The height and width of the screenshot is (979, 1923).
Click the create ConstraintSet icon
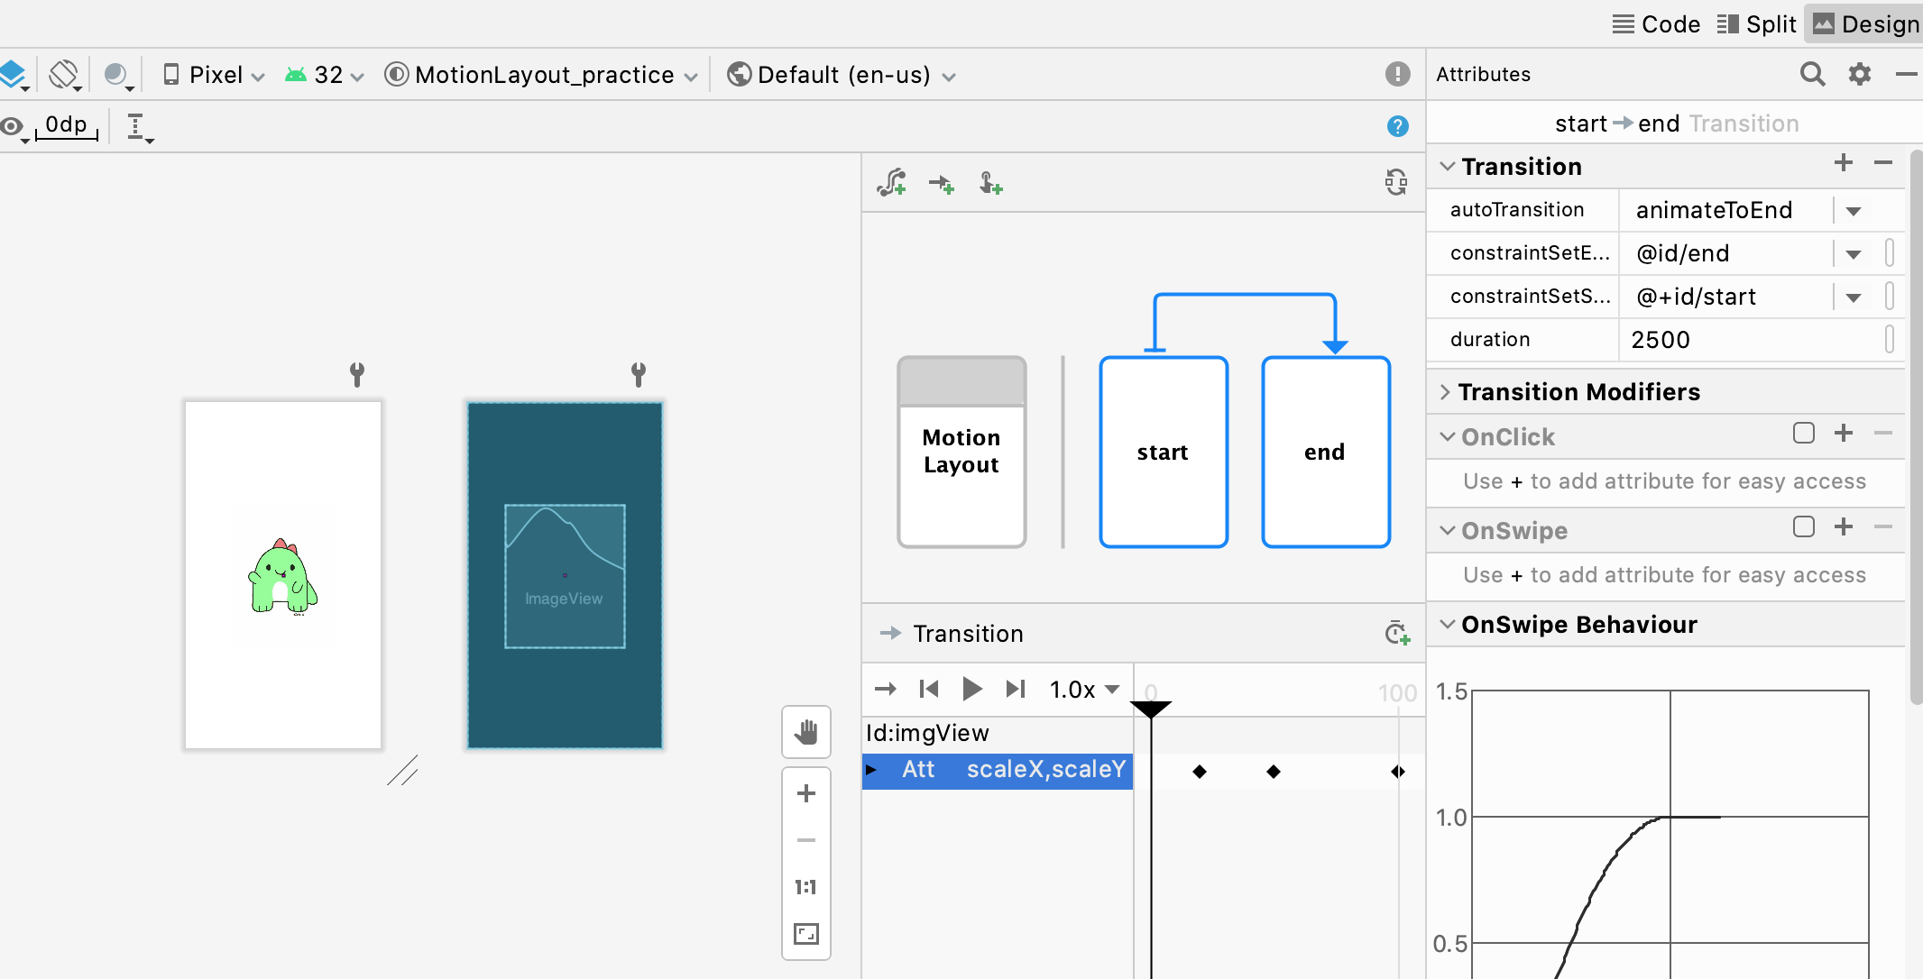tap(892, 183)
